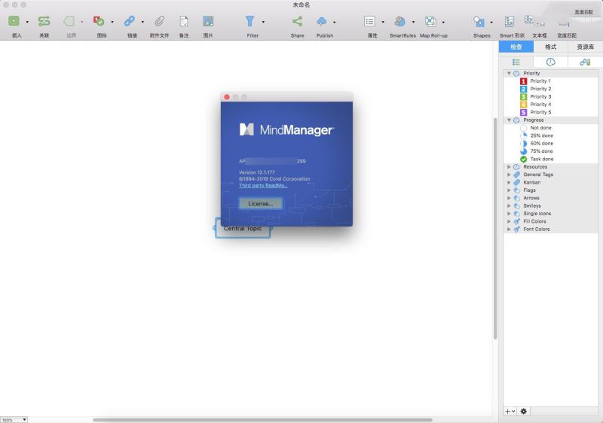Expand the Arrows group
The image size is (603, 423).
pyautogui.click(x=509, y=198)
